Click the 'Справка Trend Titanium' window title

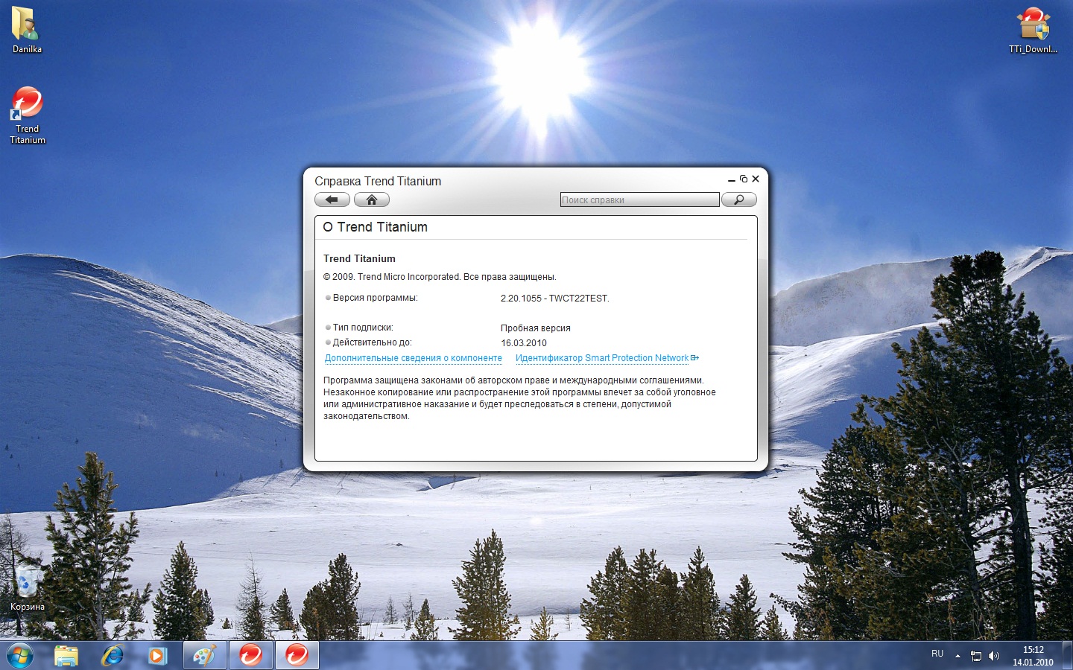pyautogui.click(x=378, y=181)
